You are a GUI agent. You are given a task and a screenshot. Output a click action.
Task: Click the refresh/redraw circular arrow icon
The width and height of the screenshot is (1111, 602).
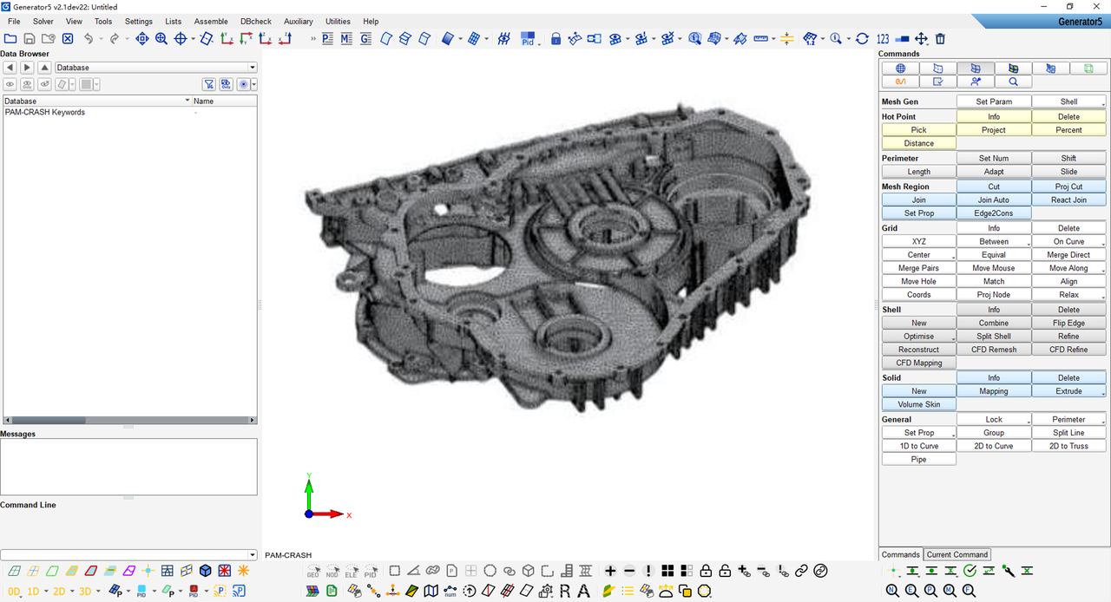(x=862, y=38)
